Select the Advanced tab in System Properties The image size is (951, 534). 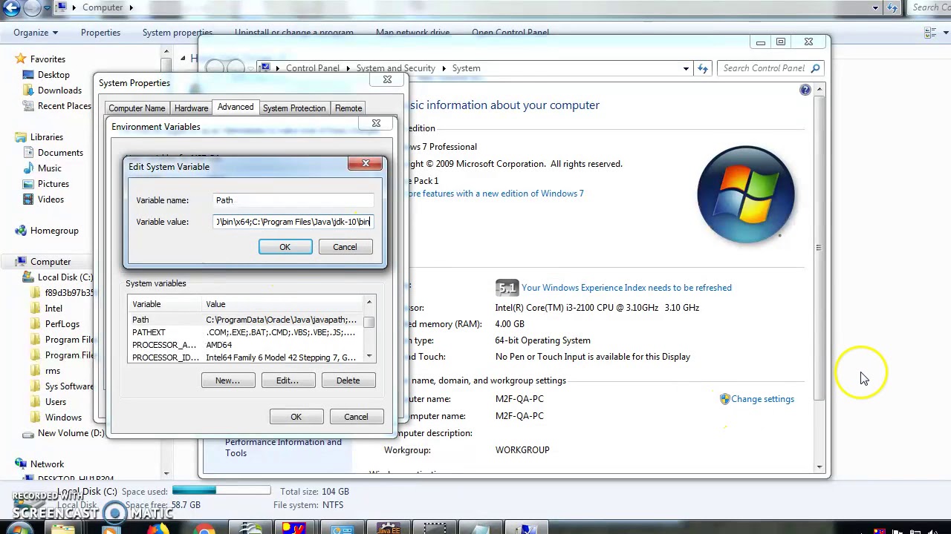[x=236, y=108]
